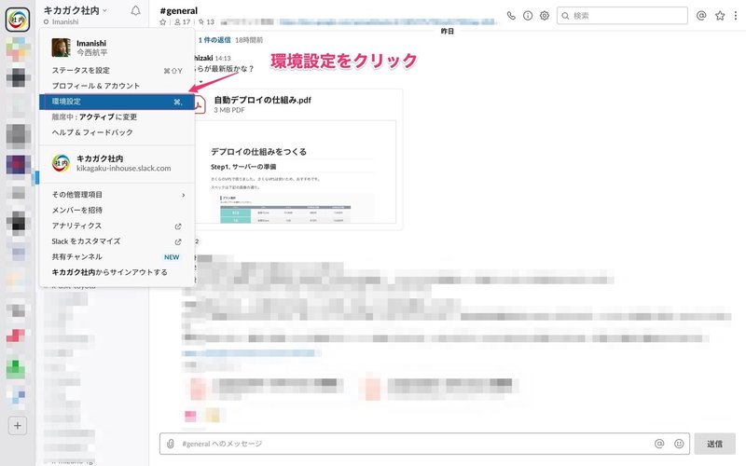This screenshot has width=746, height=466.
Task: Click キカガク社内 workspace entry in menu
Action: tap(117, 163)
